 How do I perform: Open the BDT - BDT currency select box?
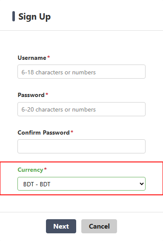click(x=81, y=184)
